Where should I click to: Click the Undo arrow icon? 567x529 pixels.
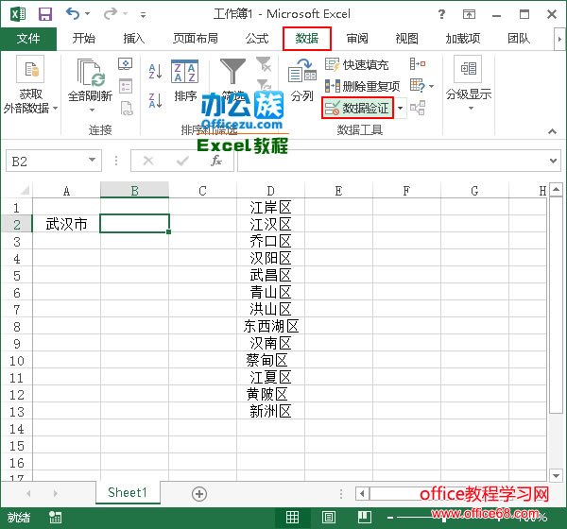pyautogui.click(x=73, y=14)
